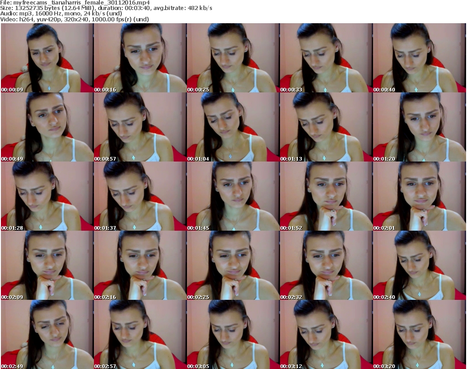Image resolution: width=467 pixels, height=369 pixels.
Task: Select the thumbnail timestamped 00:02:40
Action: coord(420,266)
